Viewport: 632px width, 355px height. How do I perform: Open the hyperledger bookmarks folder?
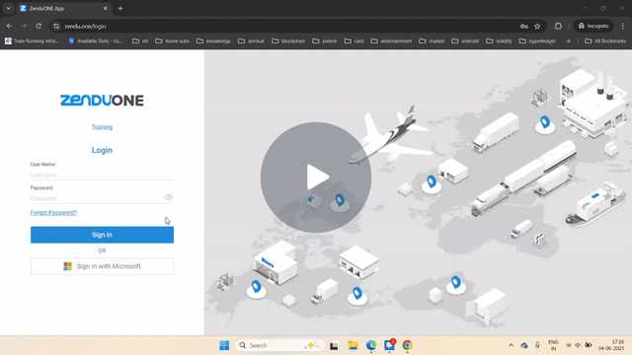pyautogui.click(x=537, y=41)
